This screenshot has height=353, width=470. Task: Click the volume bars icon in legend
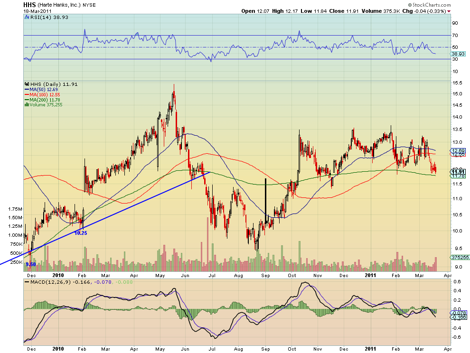[x=27, y=104]
